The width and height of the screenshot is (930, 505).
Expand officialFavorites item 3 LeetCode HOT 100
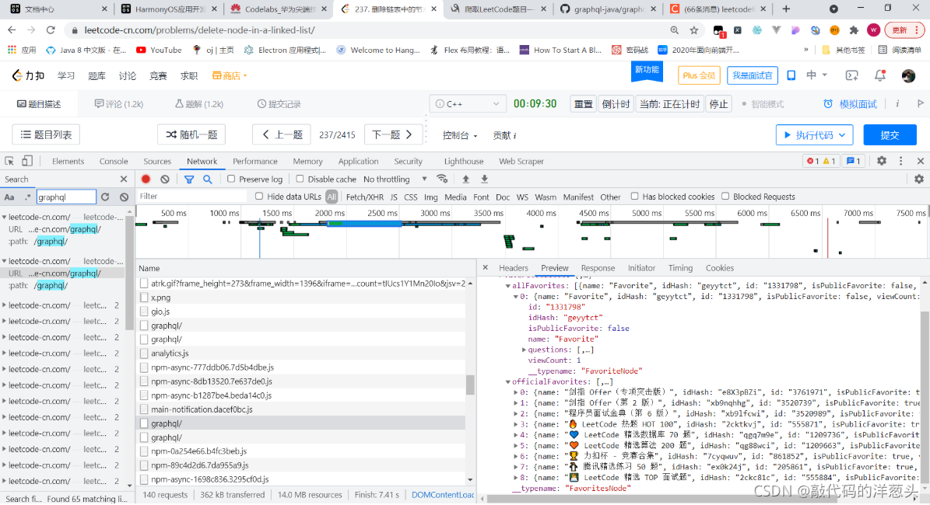pos(516,424)
